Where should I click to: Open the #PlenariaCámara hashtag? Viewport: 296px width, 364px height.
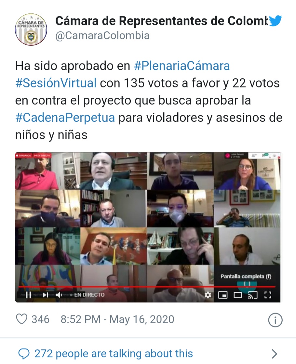(x=182, y=66)
